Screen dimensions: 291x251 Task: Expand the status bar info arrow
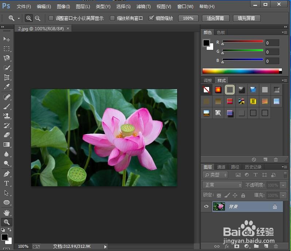click(x=106, y=247)
